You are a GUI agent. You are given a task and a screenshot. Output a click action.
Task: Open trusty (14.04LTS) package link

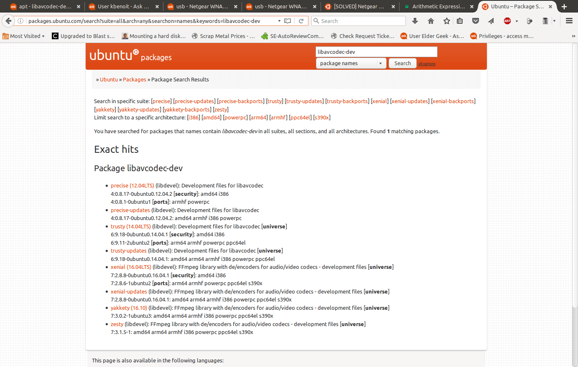130,227
